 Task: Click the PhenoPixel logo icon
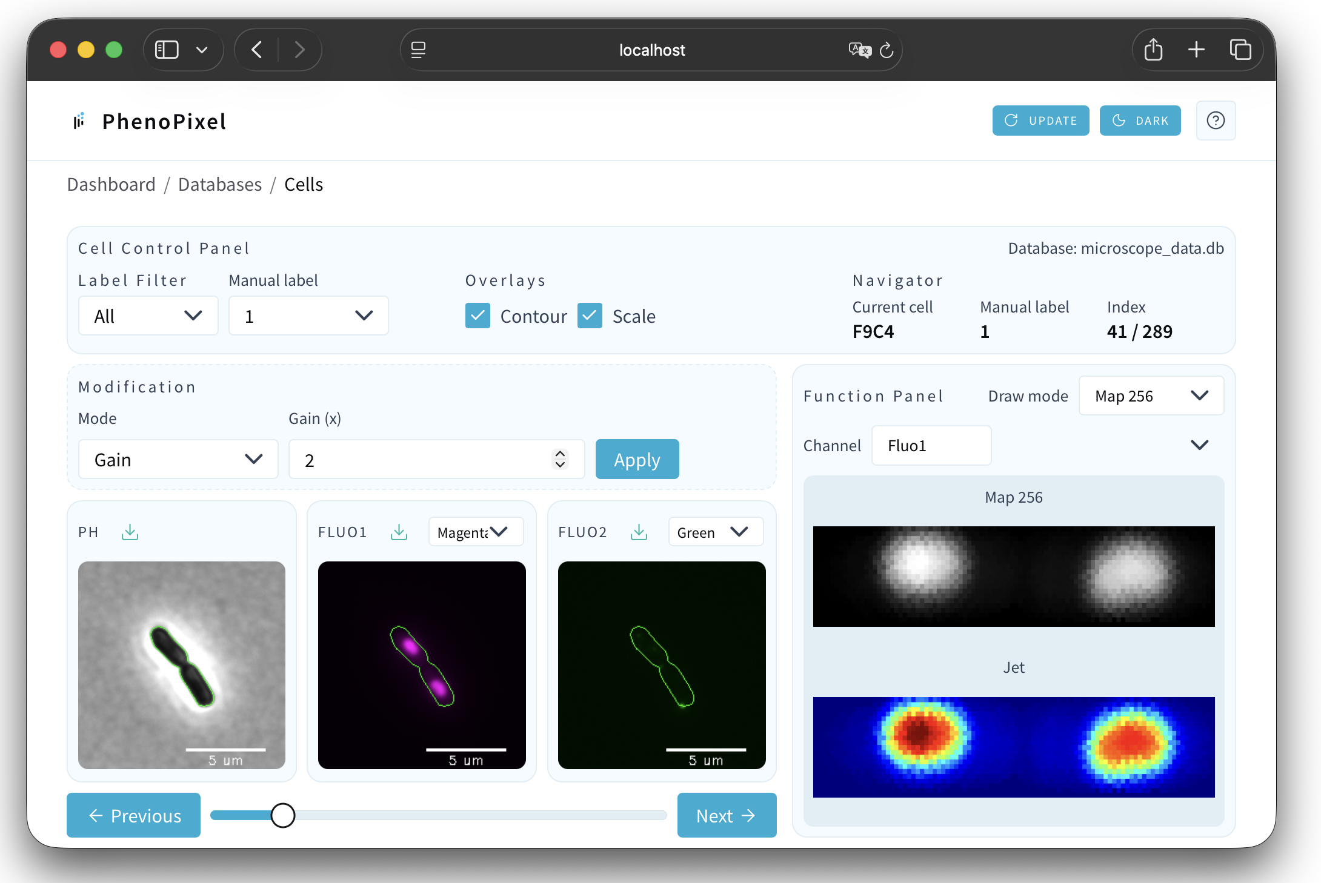coord(79,121)
